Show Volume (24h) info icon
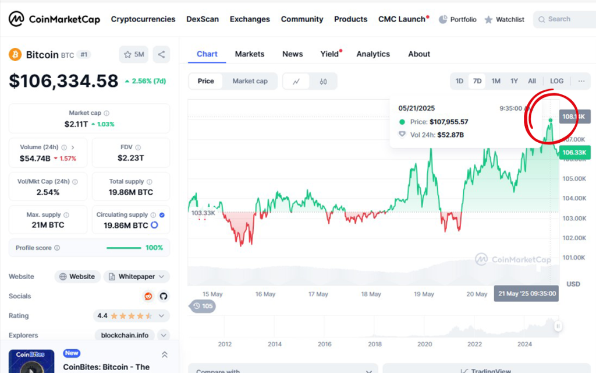The width and height of the screenshot is (596, 373). point(64,147)
